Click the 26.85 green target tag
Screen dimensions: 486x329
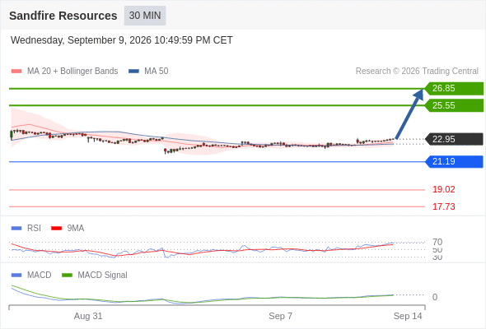click(454, 89)
